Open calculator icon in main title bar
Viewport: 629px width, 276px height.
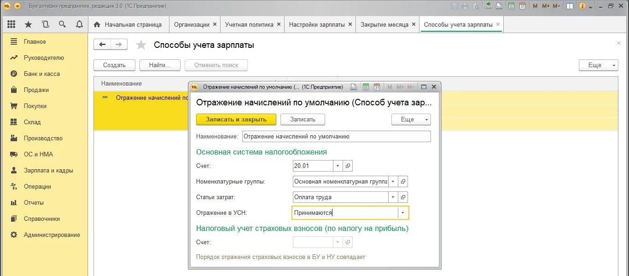[512, 6]
